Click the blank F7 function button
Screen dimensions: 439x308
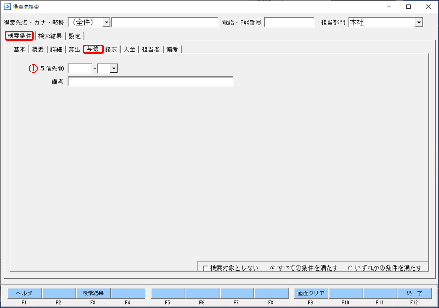[x=236, y=293]
